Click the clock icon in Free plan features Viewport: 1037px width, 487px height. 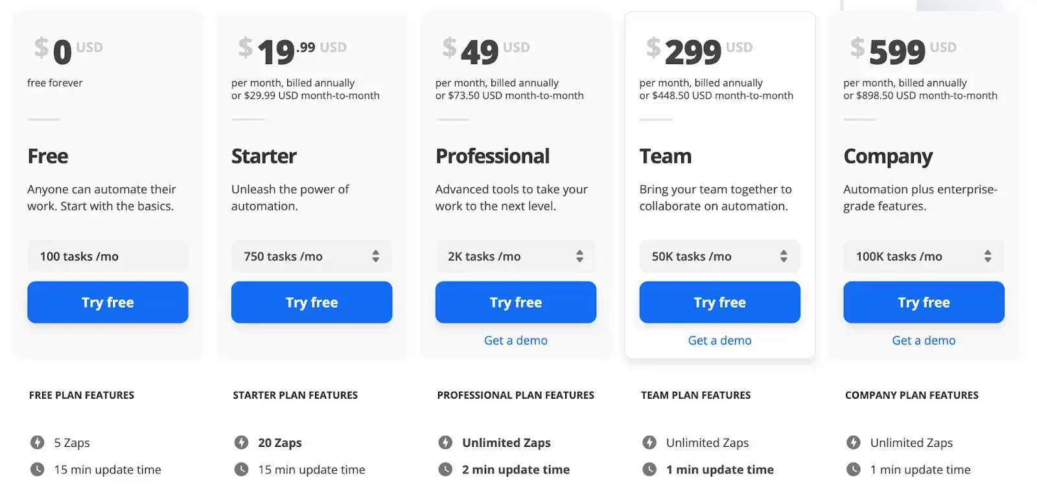point(38,470)
